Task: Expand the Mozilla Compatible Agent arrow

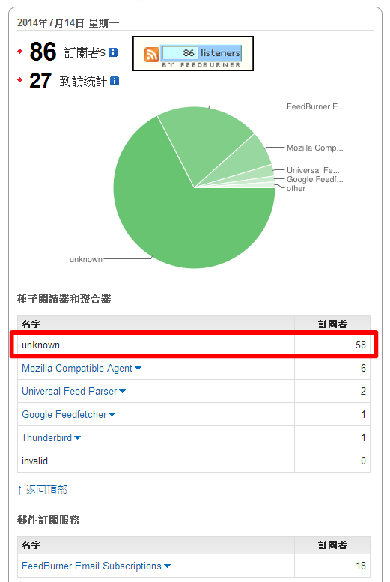Action: point(138,369)
